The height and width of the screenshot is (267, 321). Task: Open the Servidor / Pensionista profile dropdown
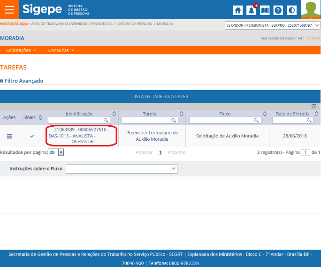pos(272,25)
